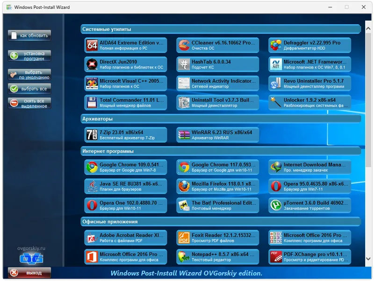The width and height of the screenshot is (374, 281).
Task: Collapse the 'Системные утилиты' category header
Action: tap(221, 29)
